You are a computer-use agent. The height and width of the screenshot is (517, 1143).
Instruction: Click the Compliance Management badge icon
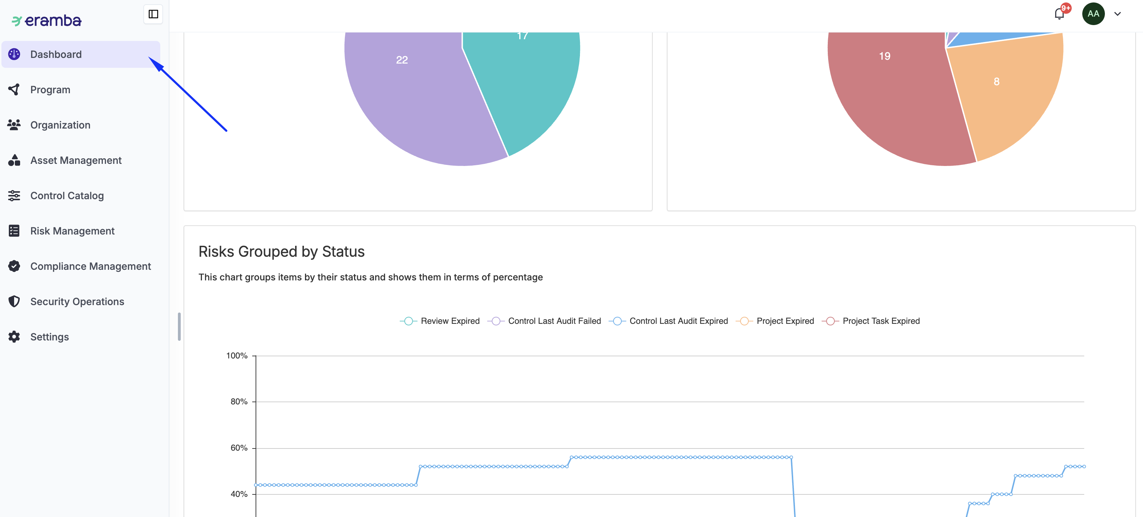coord(14,266)
